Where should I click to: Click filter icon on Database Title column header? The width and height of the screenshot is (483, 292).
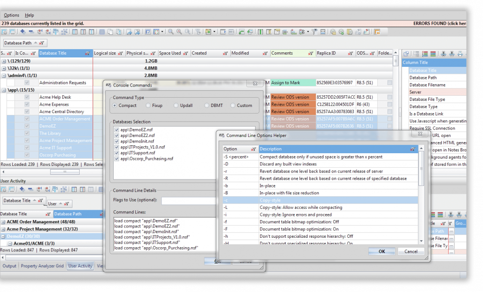(88, 53)
